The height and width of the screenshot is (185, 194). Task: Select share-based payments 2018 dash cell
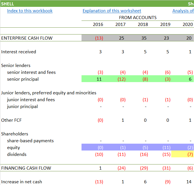(146, 141)
